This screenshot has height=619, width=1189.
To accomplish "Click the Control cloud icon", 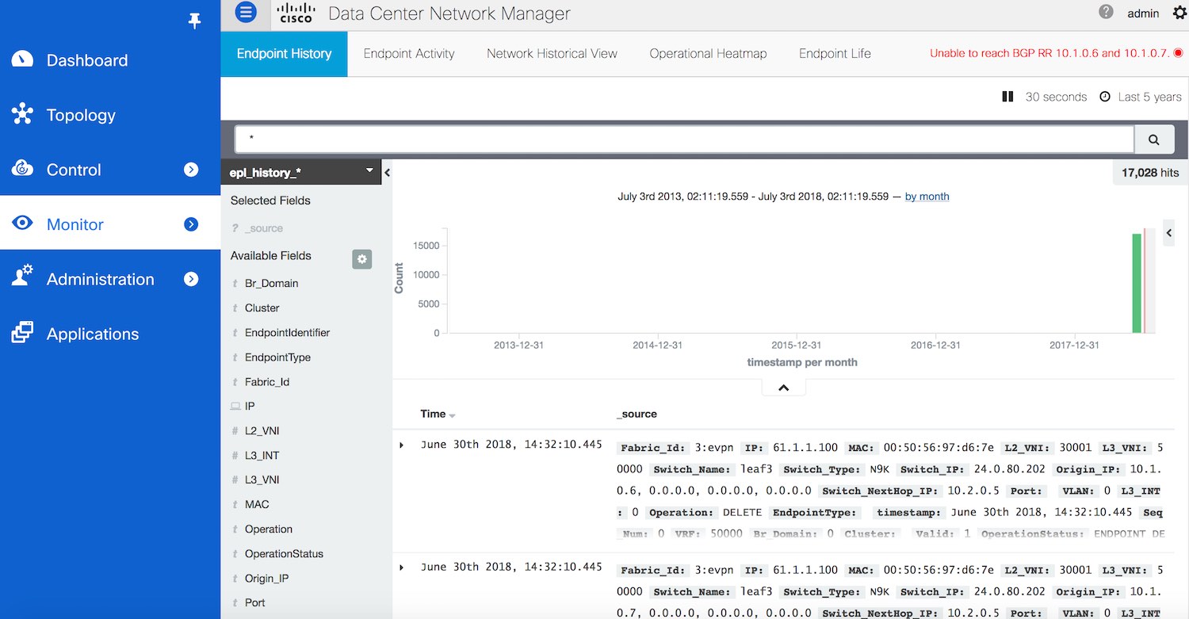I will coord(22,169).
